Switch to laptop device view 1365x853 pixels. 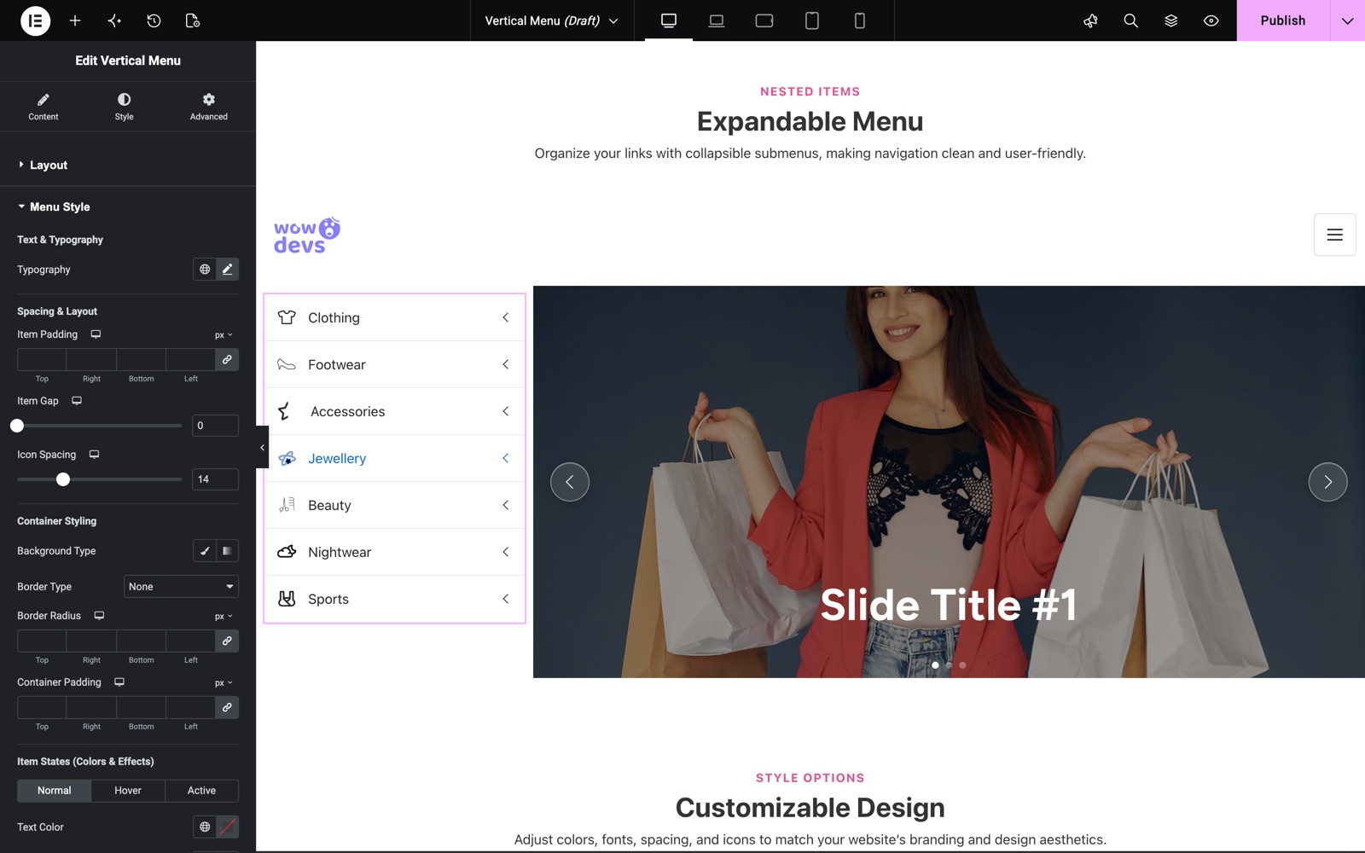click(717, 20)
